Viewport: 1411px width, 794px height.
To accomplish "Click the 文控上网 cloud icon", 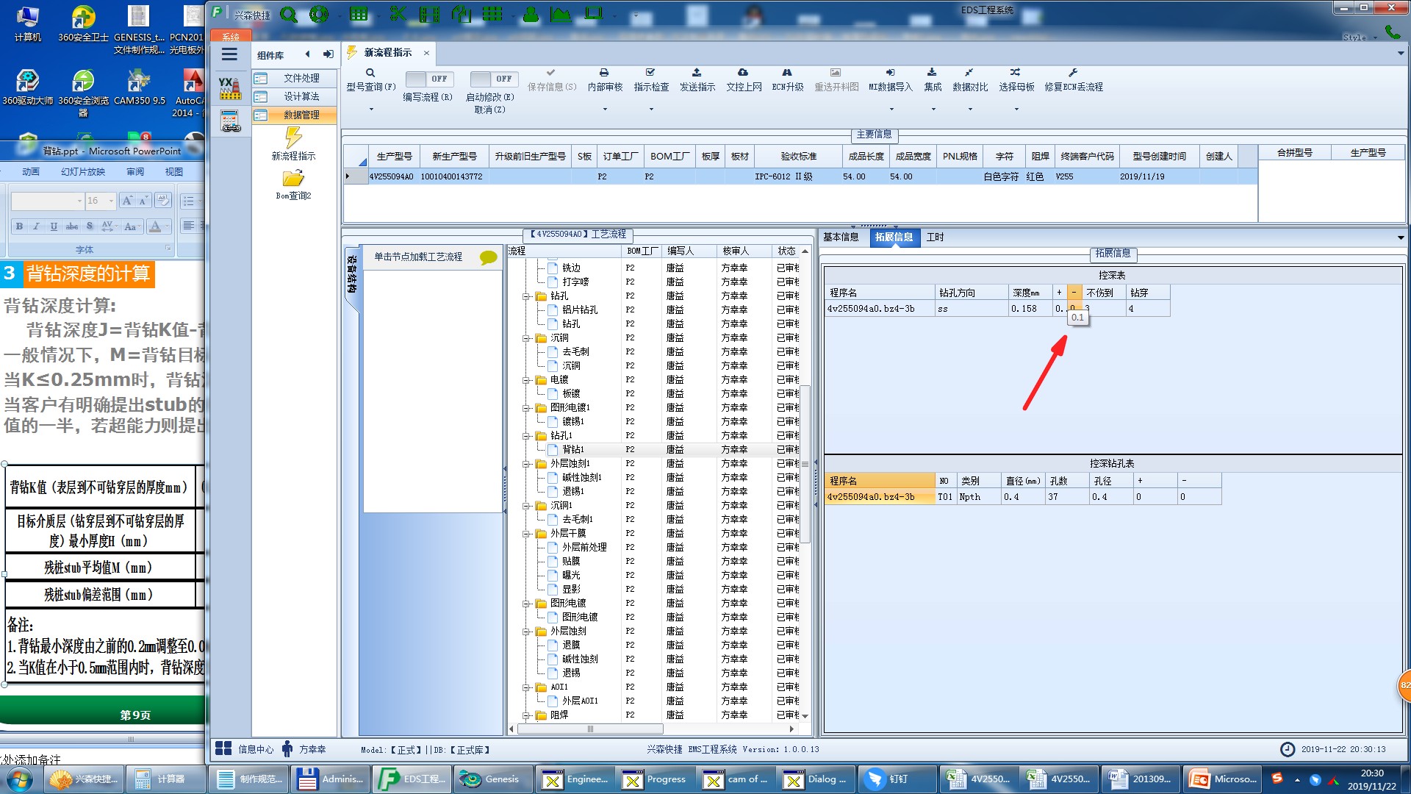I will 743,73.
